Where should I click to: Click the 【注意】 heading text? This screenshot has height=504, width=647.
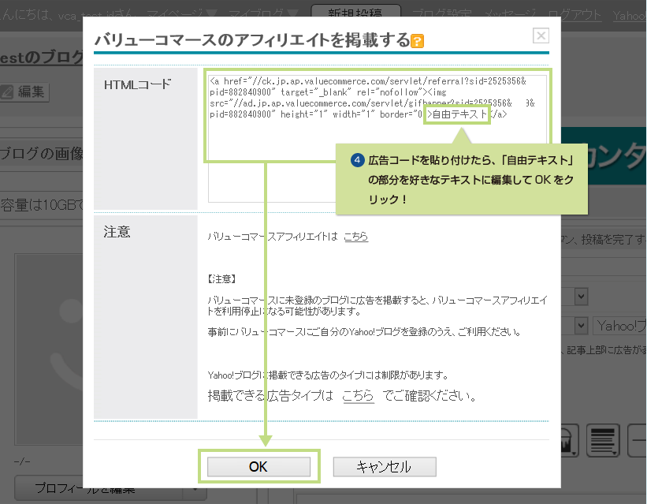[x=221, y=279]
